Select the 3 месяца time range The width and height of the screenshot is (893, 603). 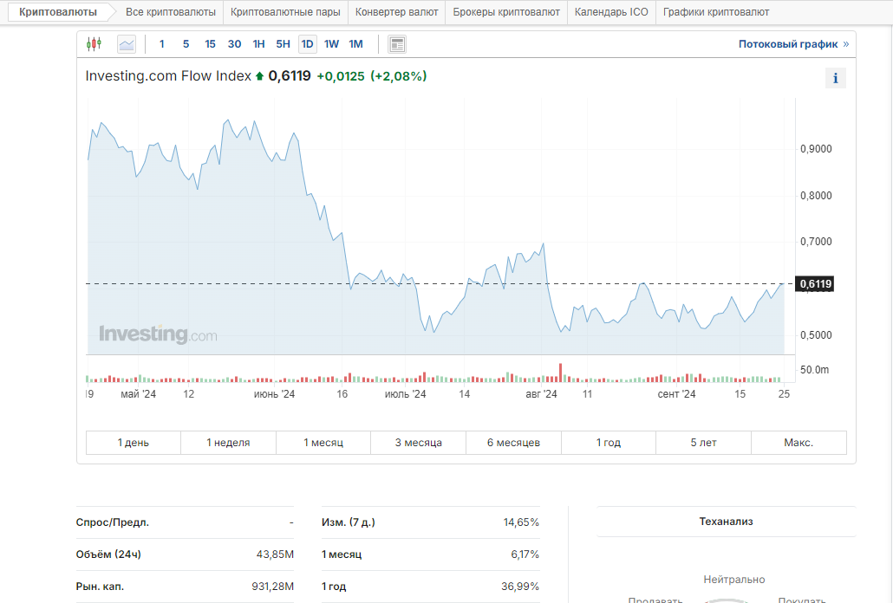(x=418, y=443)
